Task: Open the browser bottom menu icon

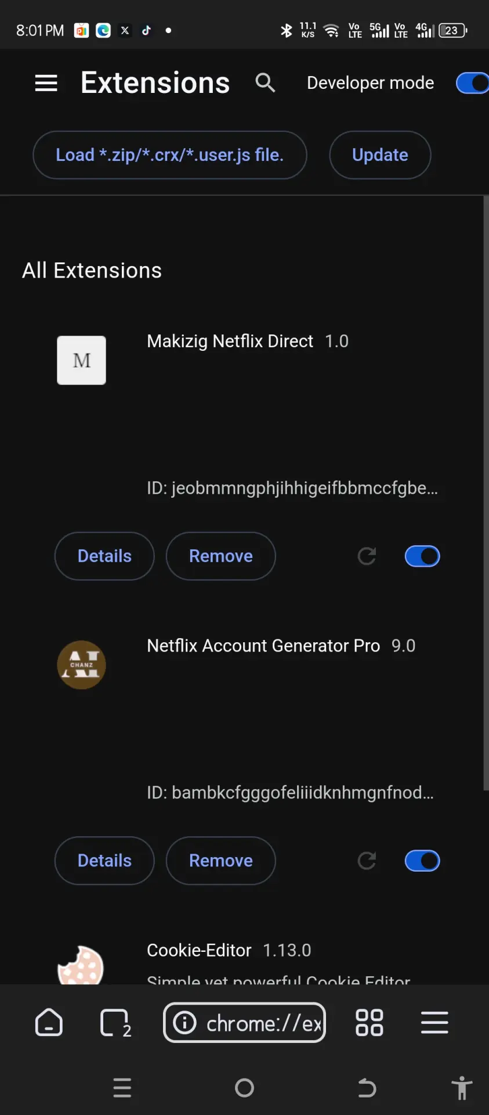Action: click(x=434, y=1022)
